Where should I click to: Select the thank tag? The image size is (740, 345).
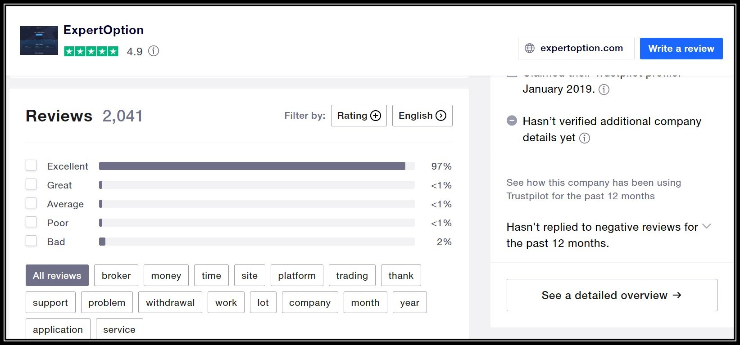[x=401, y=275]
